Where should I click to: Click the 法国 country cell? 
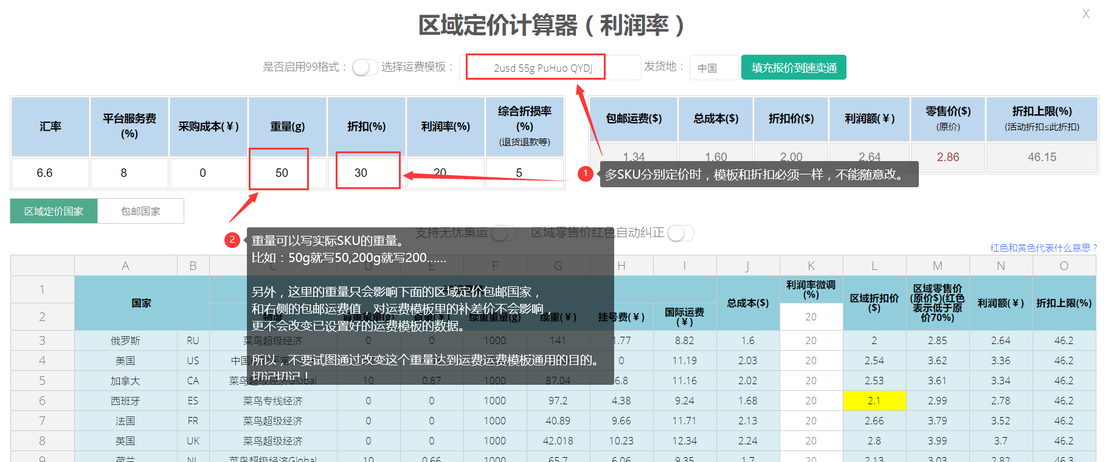(125, 421)
